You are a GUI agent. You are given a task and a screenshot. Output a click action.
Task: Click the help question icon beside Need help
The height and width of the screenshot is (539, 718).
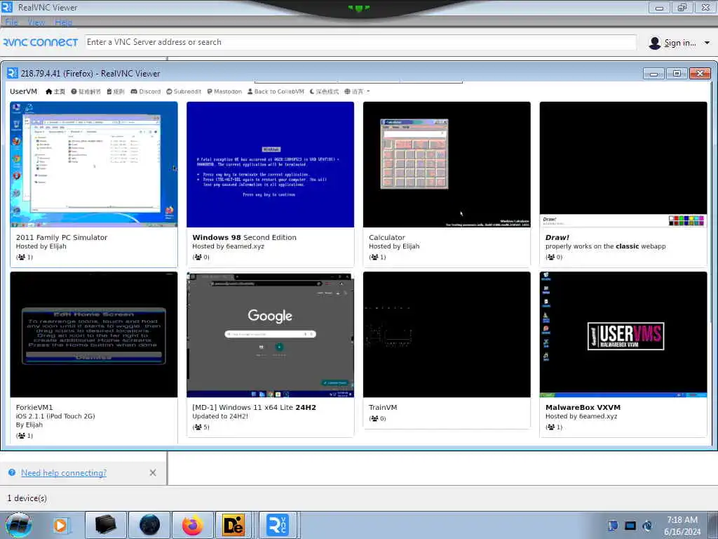pos(12,472)
